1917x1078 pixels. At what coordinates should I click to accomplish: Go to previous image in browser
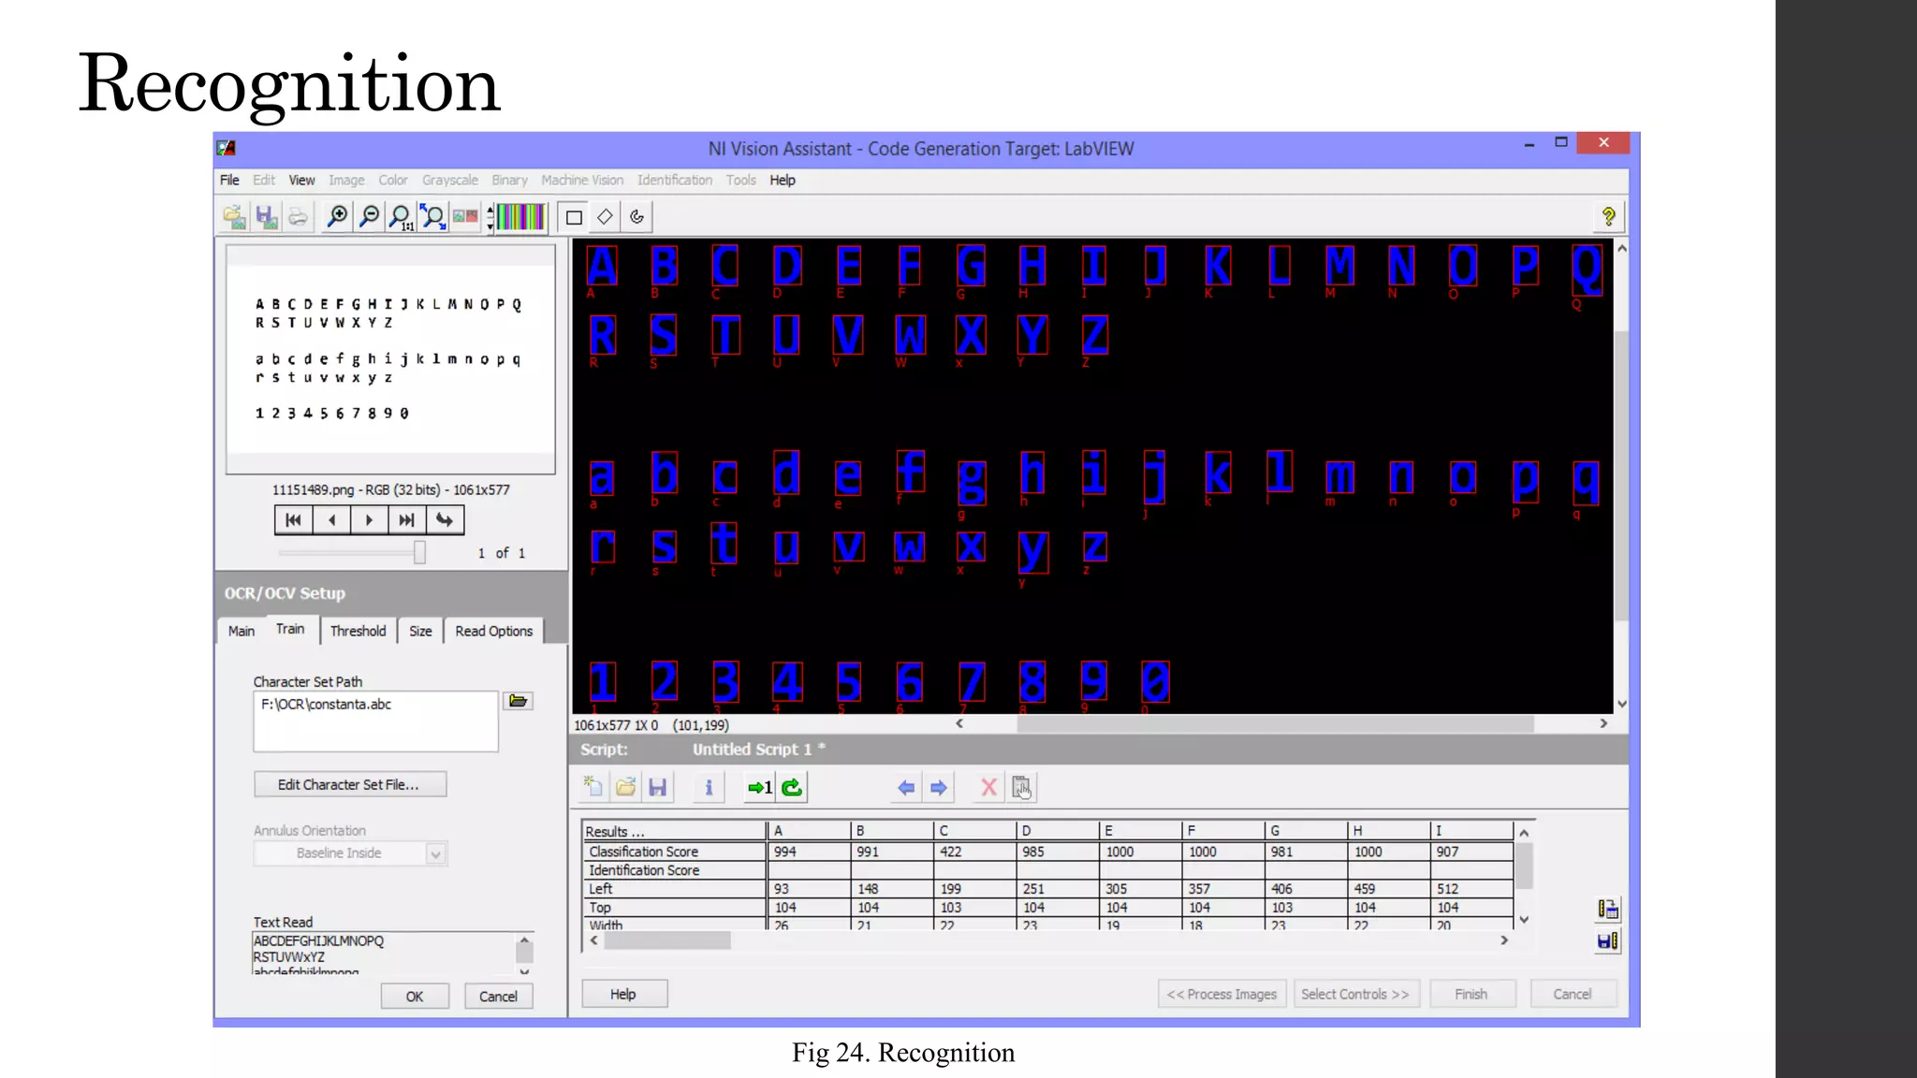coord(331,520)
